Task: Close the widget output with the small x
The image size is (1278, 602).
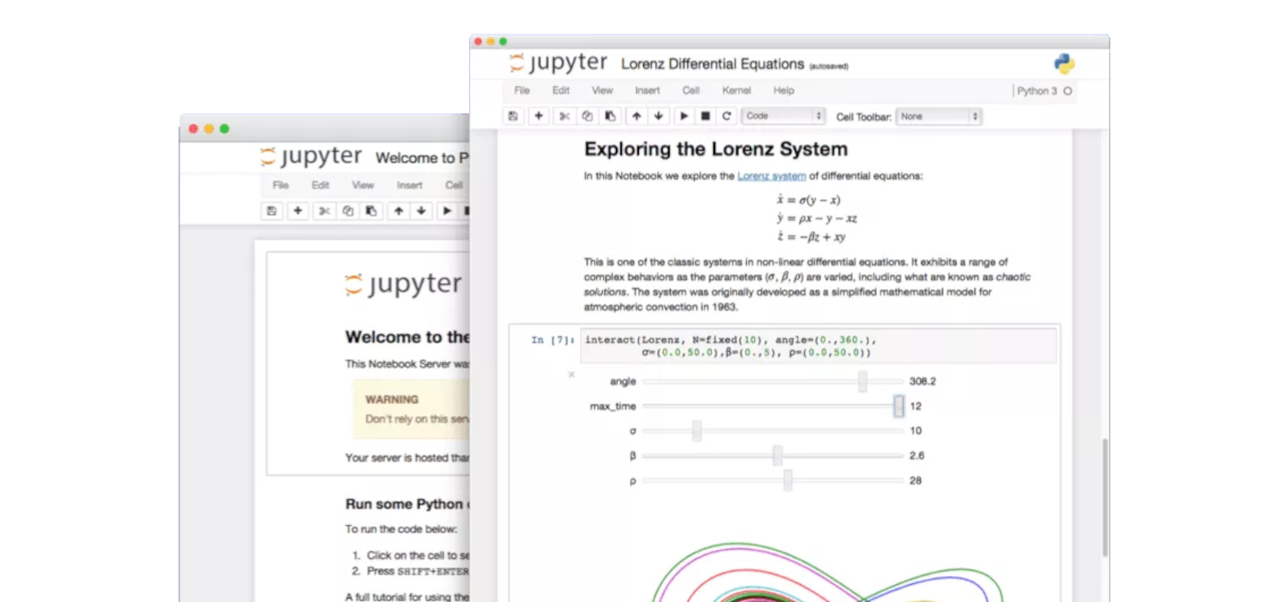Action: (571, 374)
